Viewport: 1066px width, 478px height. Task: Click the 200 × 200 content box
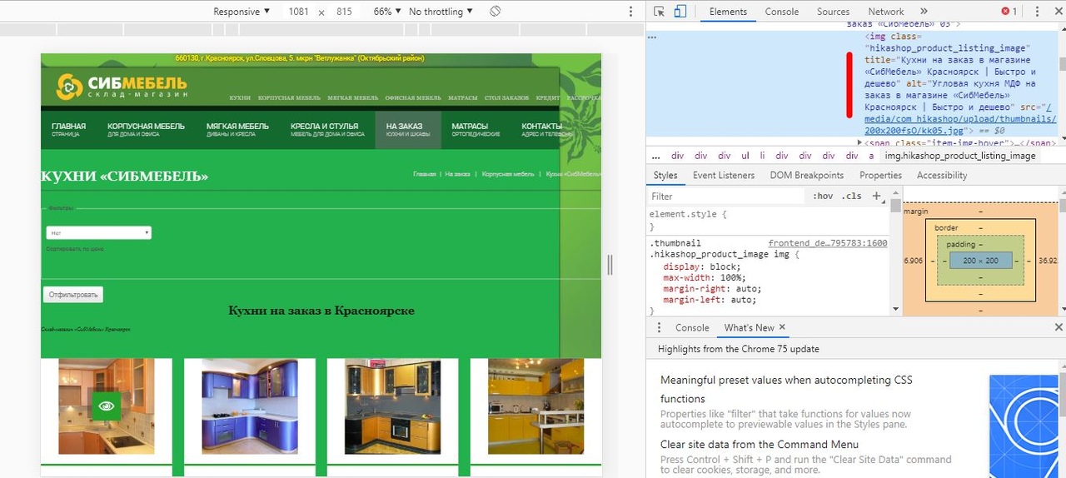[x=980, y=261]
